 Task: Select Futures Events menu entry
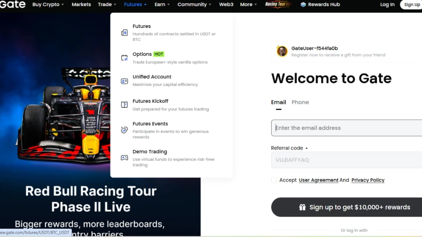point(171,130)
